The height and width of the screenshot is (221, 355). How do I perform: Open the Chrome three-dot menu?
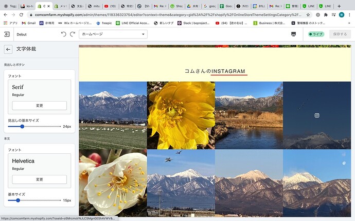click(349, 15)
